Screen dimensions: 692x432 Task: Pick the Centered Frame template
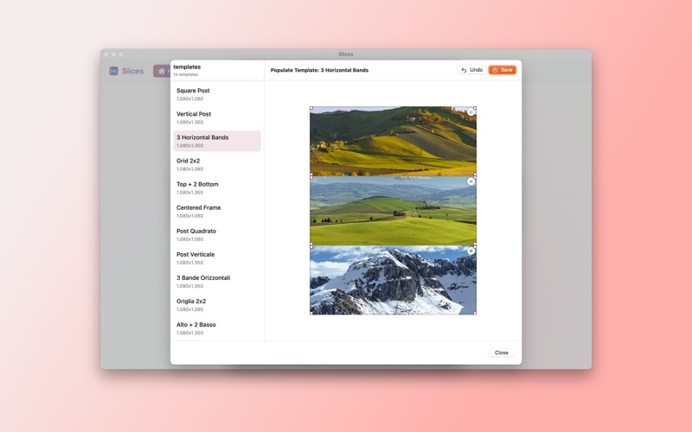click(x=217, y=211)
